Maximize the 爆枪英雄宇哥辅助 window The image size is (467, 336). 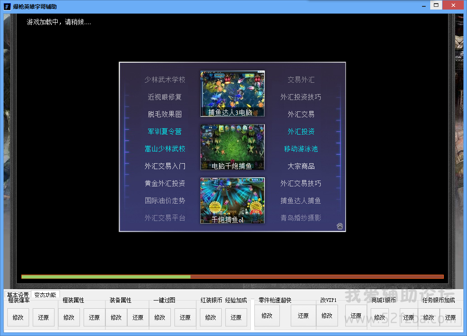point(436,5)
